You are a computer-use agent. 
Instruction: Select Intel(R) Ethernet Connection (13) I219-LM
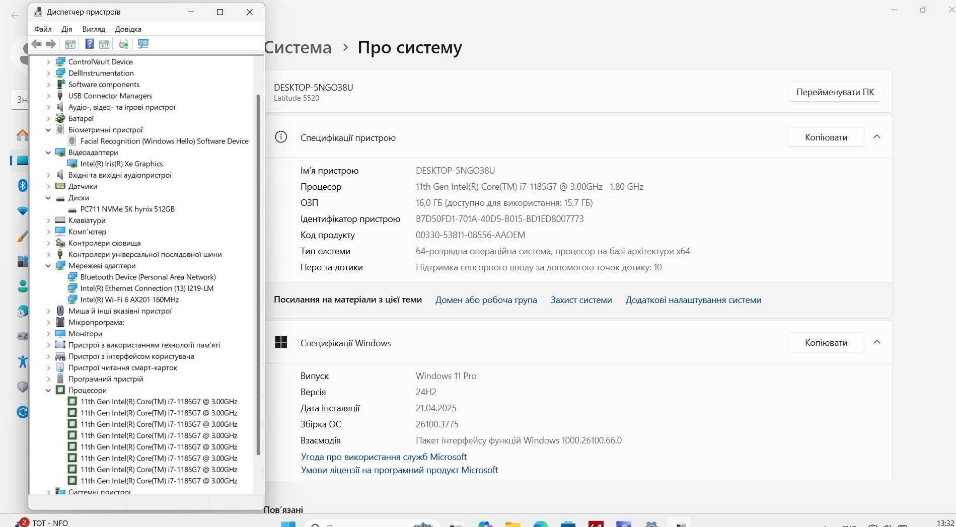[147, 288]
